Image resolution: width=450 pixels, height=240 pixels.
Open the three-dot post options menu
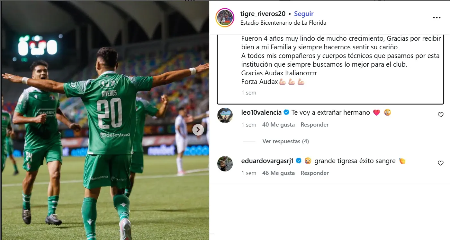click(437, 18)
